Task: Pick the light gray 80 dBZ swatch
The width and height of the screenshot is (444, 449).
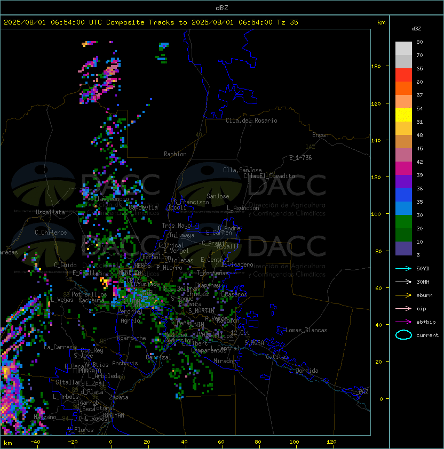Action: pyautogui.click(x=403, y=49)
